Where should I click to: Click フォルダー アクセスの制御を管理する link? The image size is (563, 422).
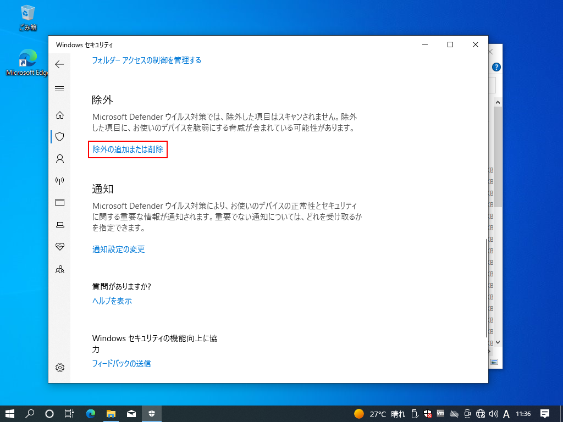pos(146,60)
